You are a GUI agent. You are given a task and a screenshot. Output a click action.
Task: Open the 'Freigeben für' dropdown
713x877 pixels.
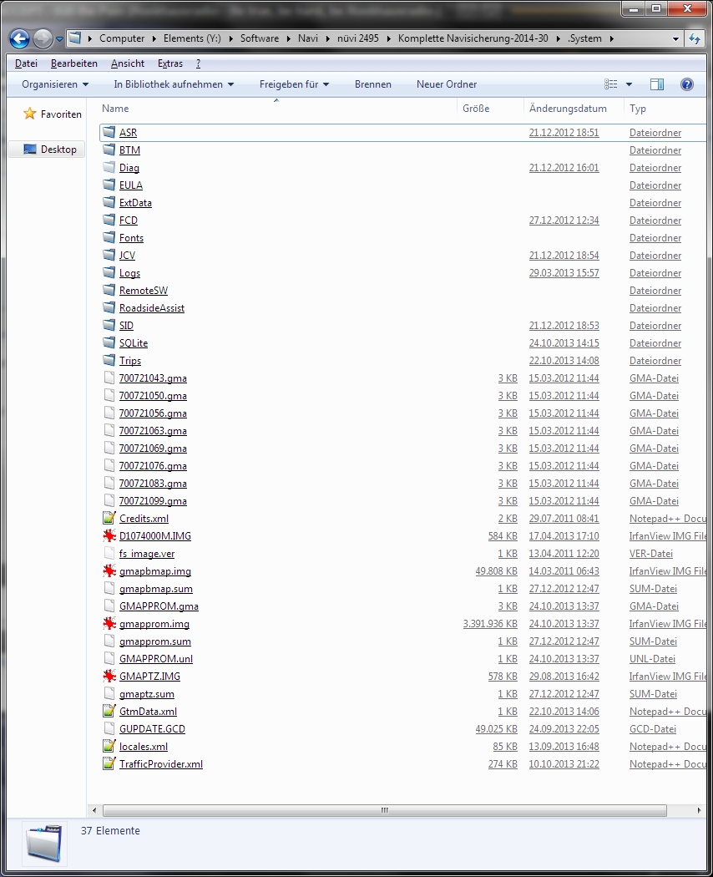(x=294, y=84)
